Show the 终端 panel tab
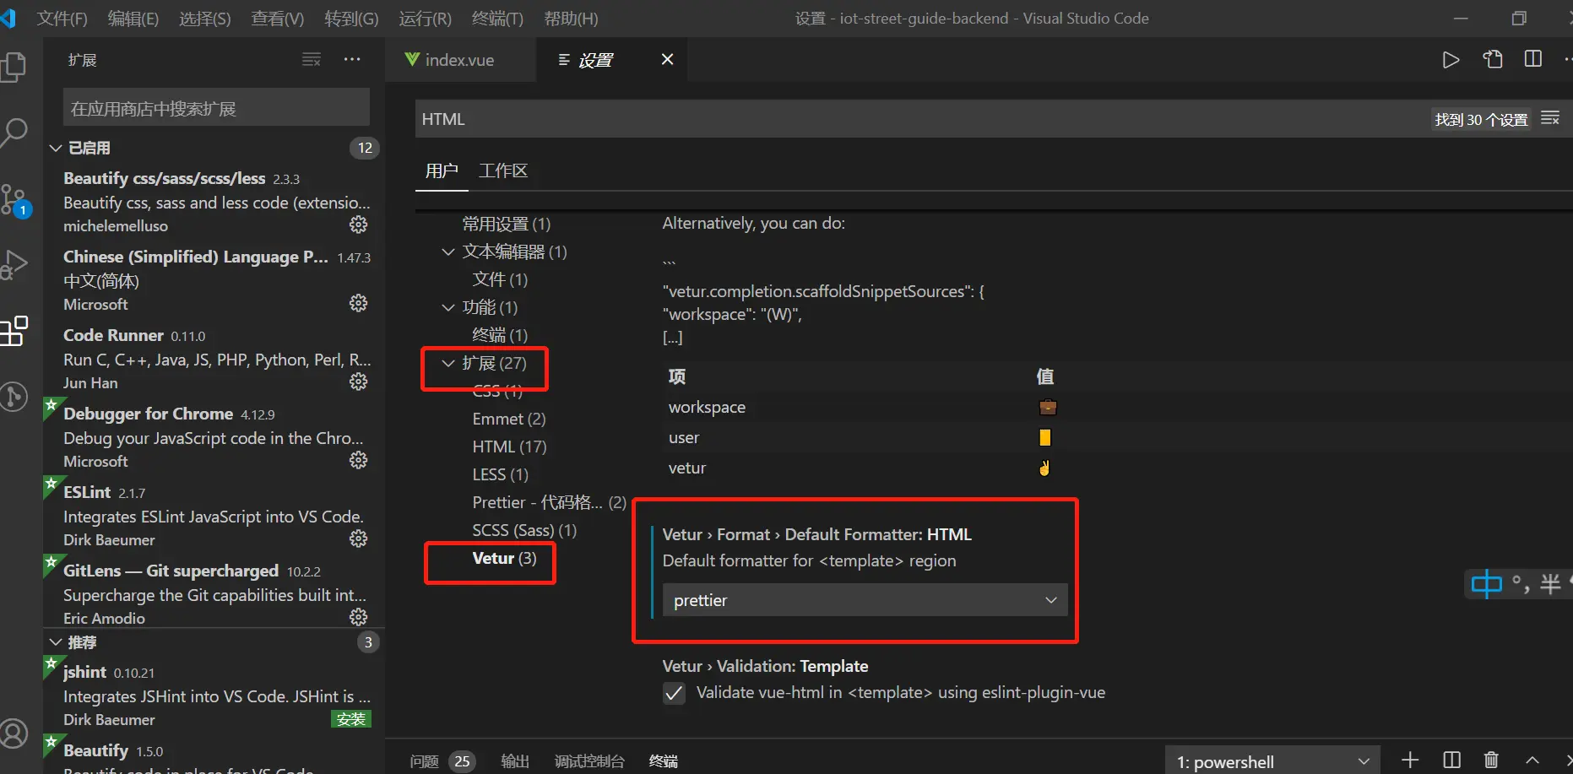The image size is (1573, 774). (664, 760)
